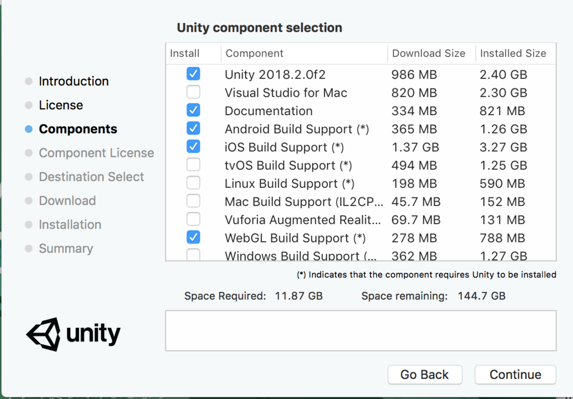Viewport: 573px width, 399px height.
Task: Select the License step in sidebar
Action: click(61, 105)
